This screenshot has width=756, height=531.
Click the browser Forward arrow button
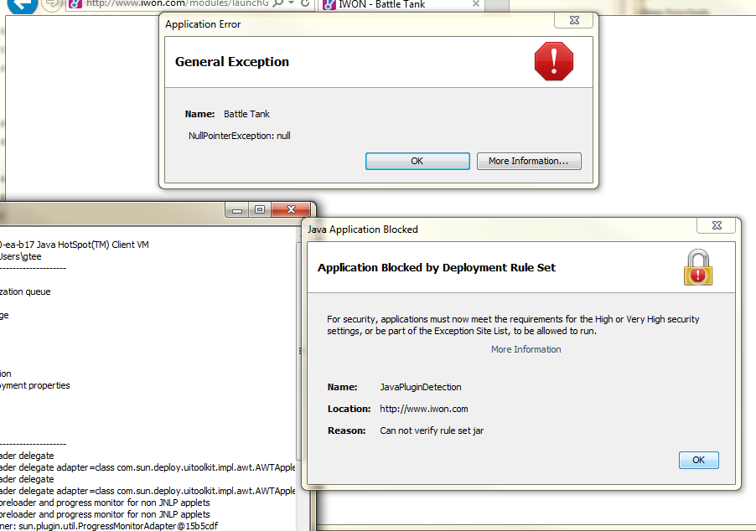click(51, 4)
